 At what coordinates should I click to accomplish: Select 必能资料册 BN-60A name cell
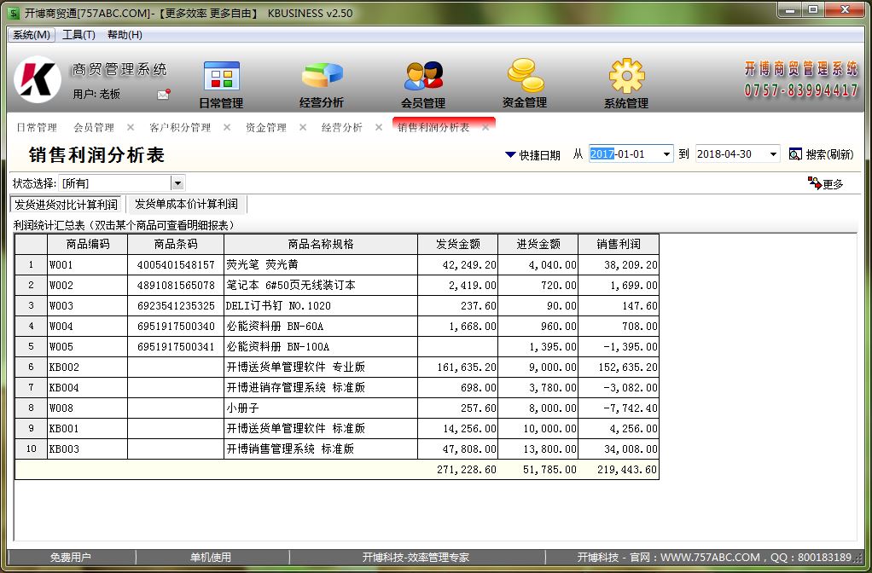point(321,327)
